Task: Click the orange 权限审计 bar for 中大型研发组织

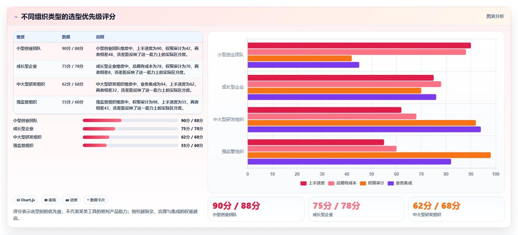Action: coord(362,123)
